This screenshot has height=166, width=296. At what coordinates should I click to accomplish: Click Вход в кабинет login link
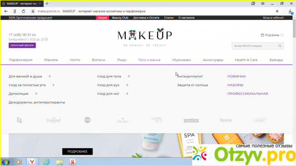tap(273, 18)
